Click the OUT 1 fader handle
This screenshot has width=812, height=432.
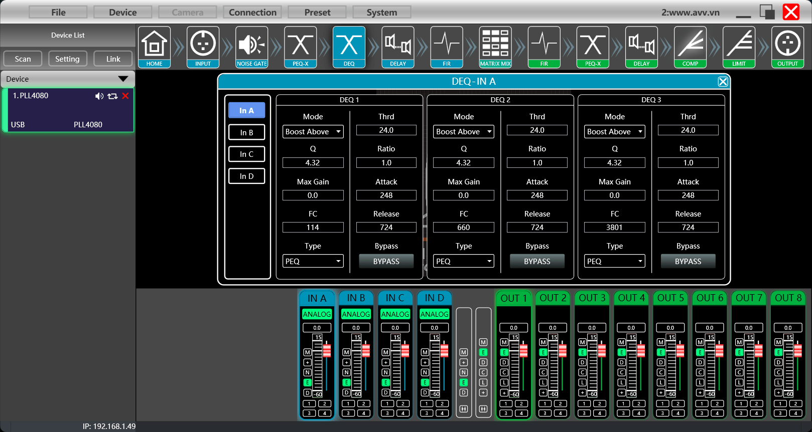point(523,350)
